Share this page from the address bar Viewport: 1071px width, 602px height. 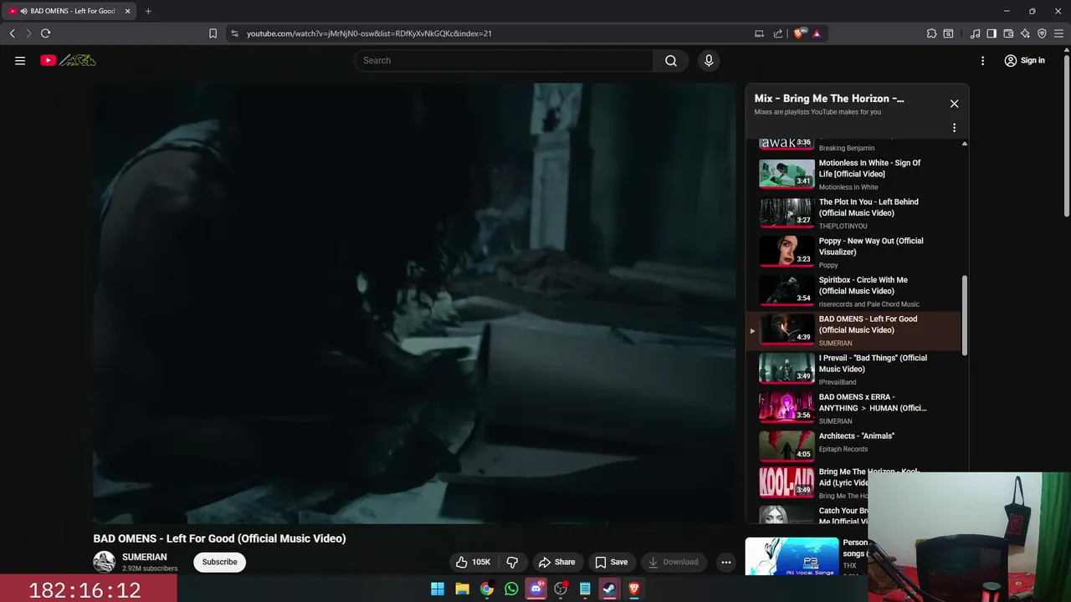tap(778, 33)
